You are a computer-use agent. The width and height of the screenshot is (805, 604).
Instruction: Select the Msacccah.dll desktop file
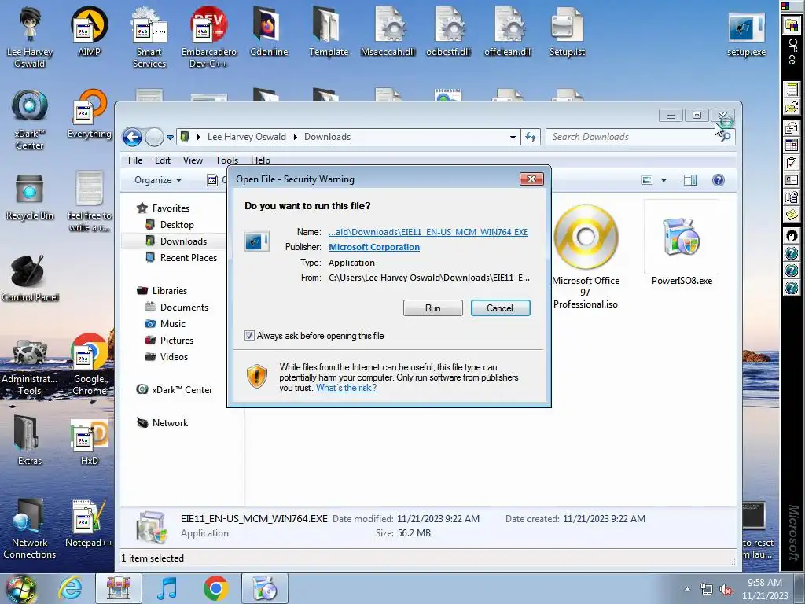tap(388, 31)
